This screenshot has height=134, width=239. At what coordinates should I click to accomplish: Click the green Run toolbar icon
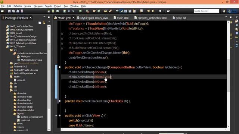(x=80, y=11)
